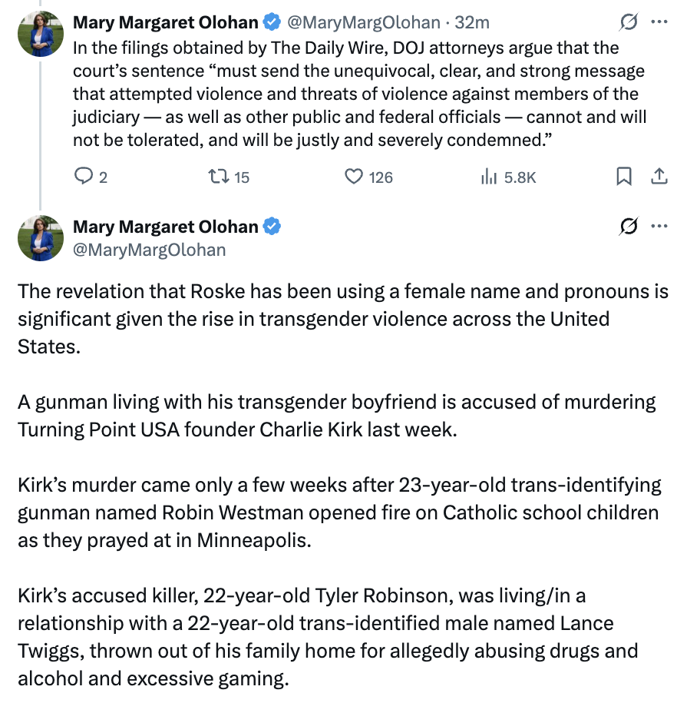Like the tweet with 126 likes
This screenshot has width=677, height=713.
click(353, 177)
